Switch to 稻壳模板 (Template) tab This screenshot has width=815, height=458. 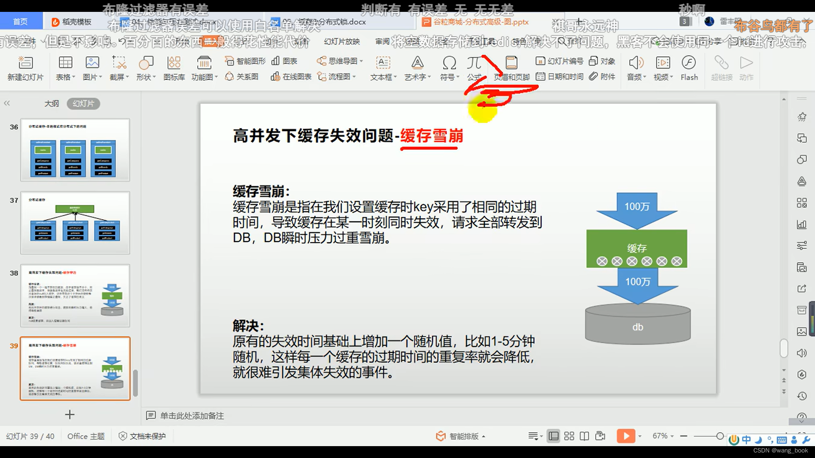[x=73, y=22]
